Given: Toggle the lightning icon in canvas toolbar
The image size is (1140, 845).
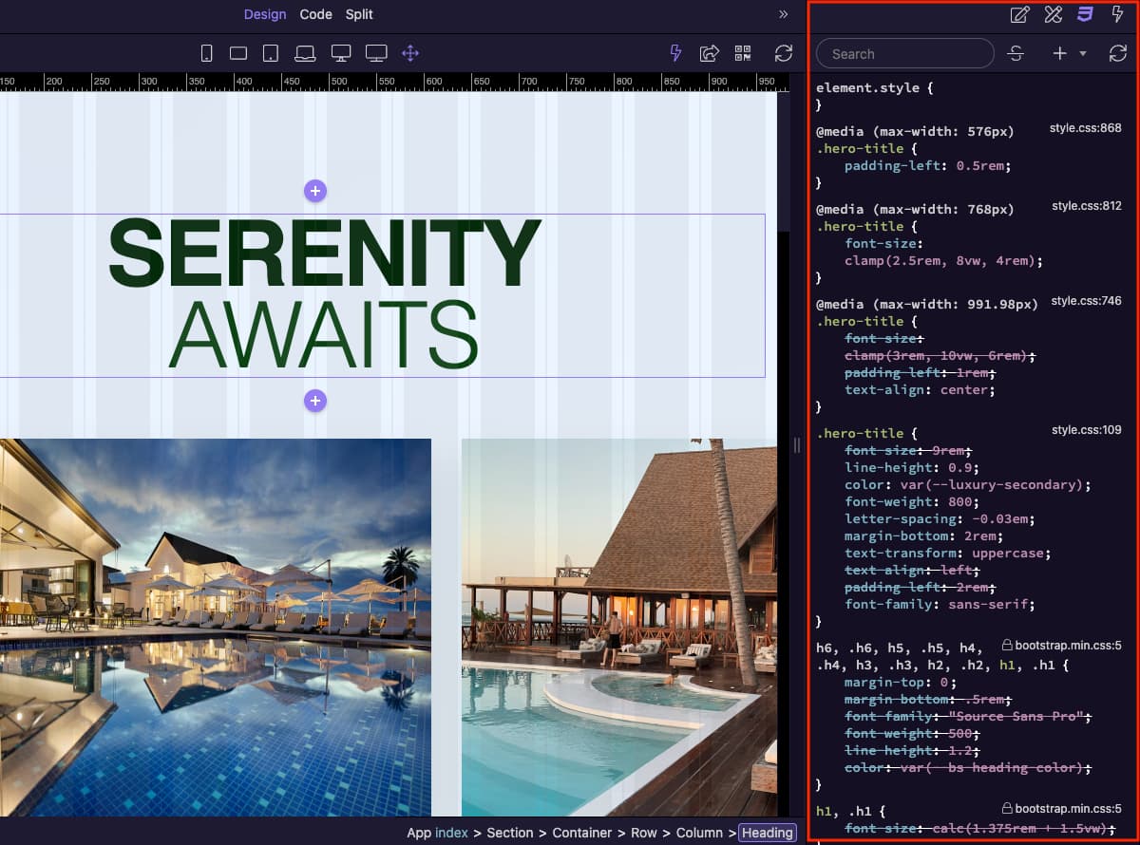Looking at the screenshot, I should coord(675,53).
